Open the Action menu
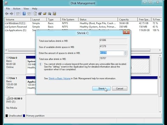167x125 pixels. point(17,9)
